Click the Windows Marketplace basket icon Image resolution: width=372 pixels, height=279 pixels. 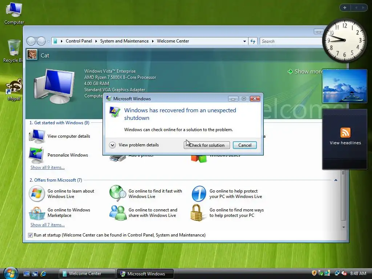click(37, 213)
